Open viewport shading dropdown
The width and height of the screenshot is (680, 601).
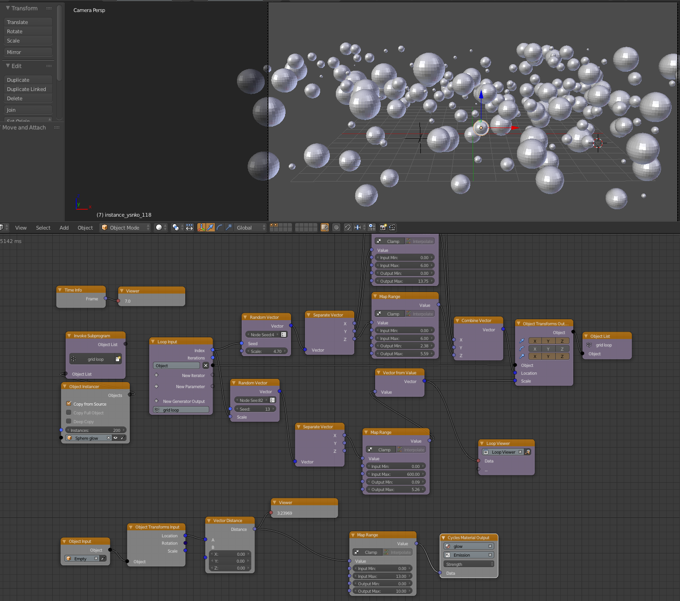click(x=161, y=227)
